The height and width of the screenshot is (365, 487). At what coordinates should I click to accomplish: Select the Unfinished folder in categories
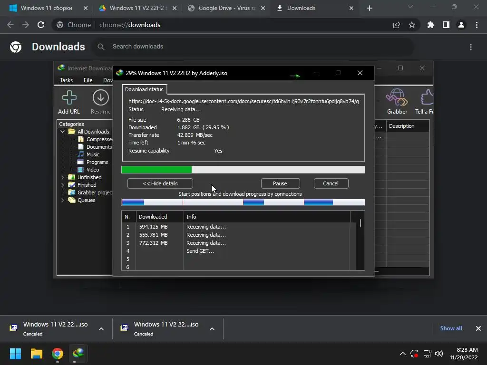coord(89,177)
